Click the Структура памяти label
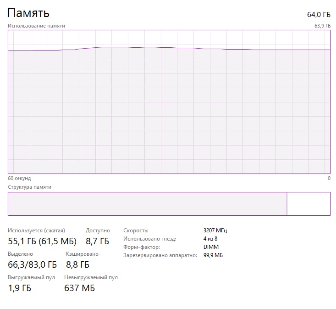The height and width of the screenshot is (309, 336). [30, 187]
